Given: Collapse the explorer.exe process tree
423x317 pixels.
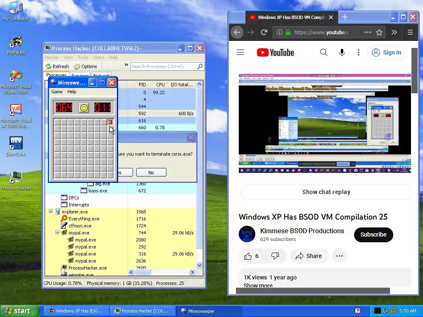Looking at the screenshot, I should (x=50, y=211).
